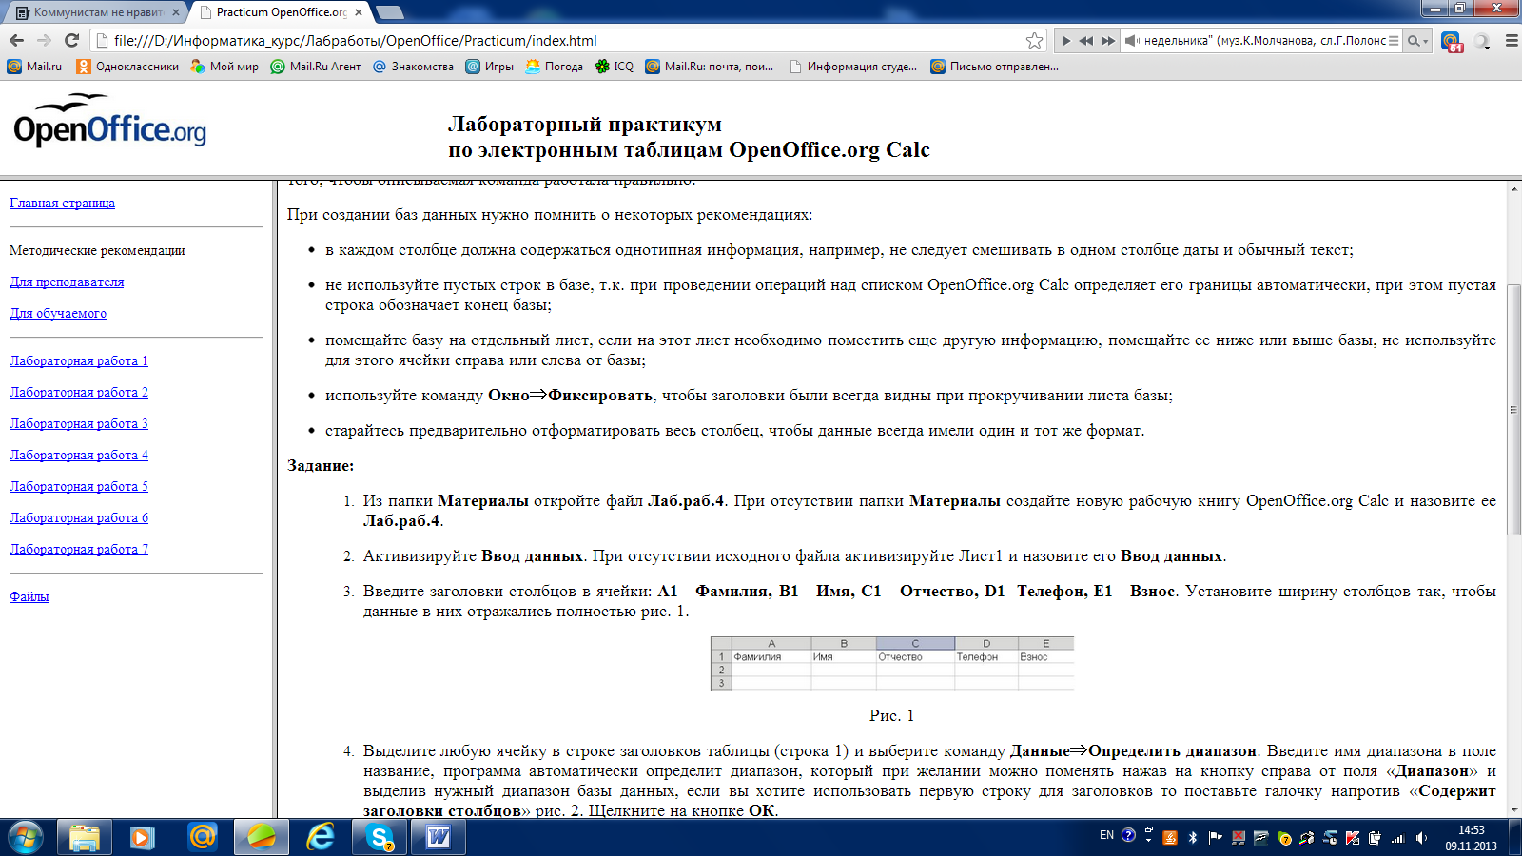
Task: Bookmark this page with the star icon
Action: coord(1034,40)
